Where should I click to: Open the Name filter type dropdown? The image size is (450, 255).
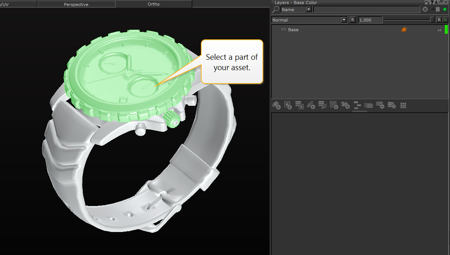tap(309, 10)
